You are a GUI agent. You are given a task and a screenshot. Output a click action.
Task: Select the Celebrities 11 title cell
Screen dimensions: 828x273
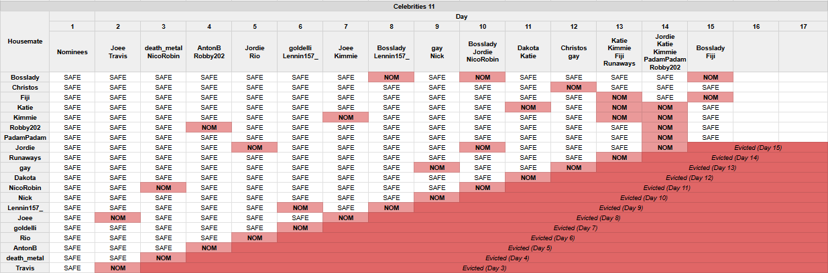[x=414, y=5]
